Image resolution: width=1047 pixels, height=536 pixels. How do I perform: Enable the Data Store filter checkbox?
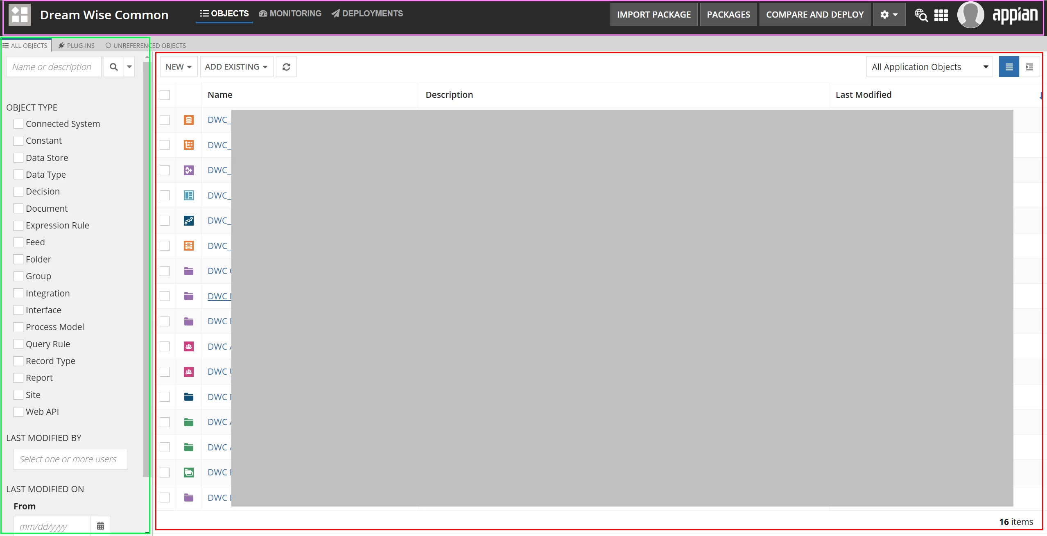pos(18,158)
